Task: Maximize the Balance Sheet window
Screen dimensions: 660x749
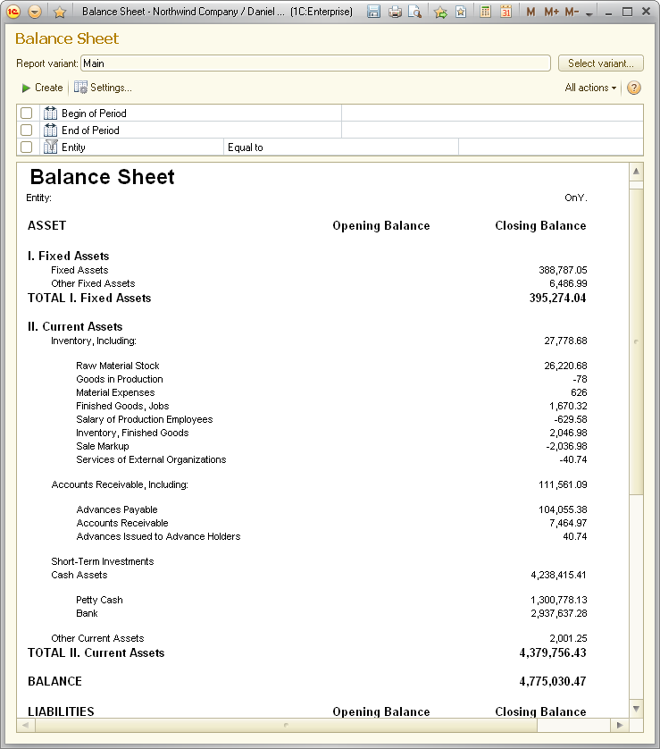Action: (627, 12)
